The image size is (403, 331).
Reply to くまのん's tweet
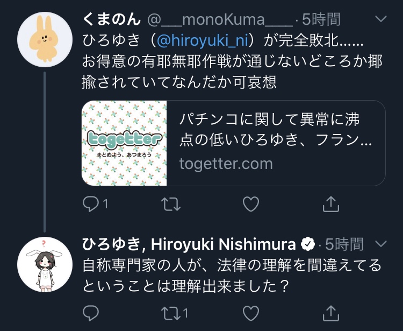coord(91,204)
